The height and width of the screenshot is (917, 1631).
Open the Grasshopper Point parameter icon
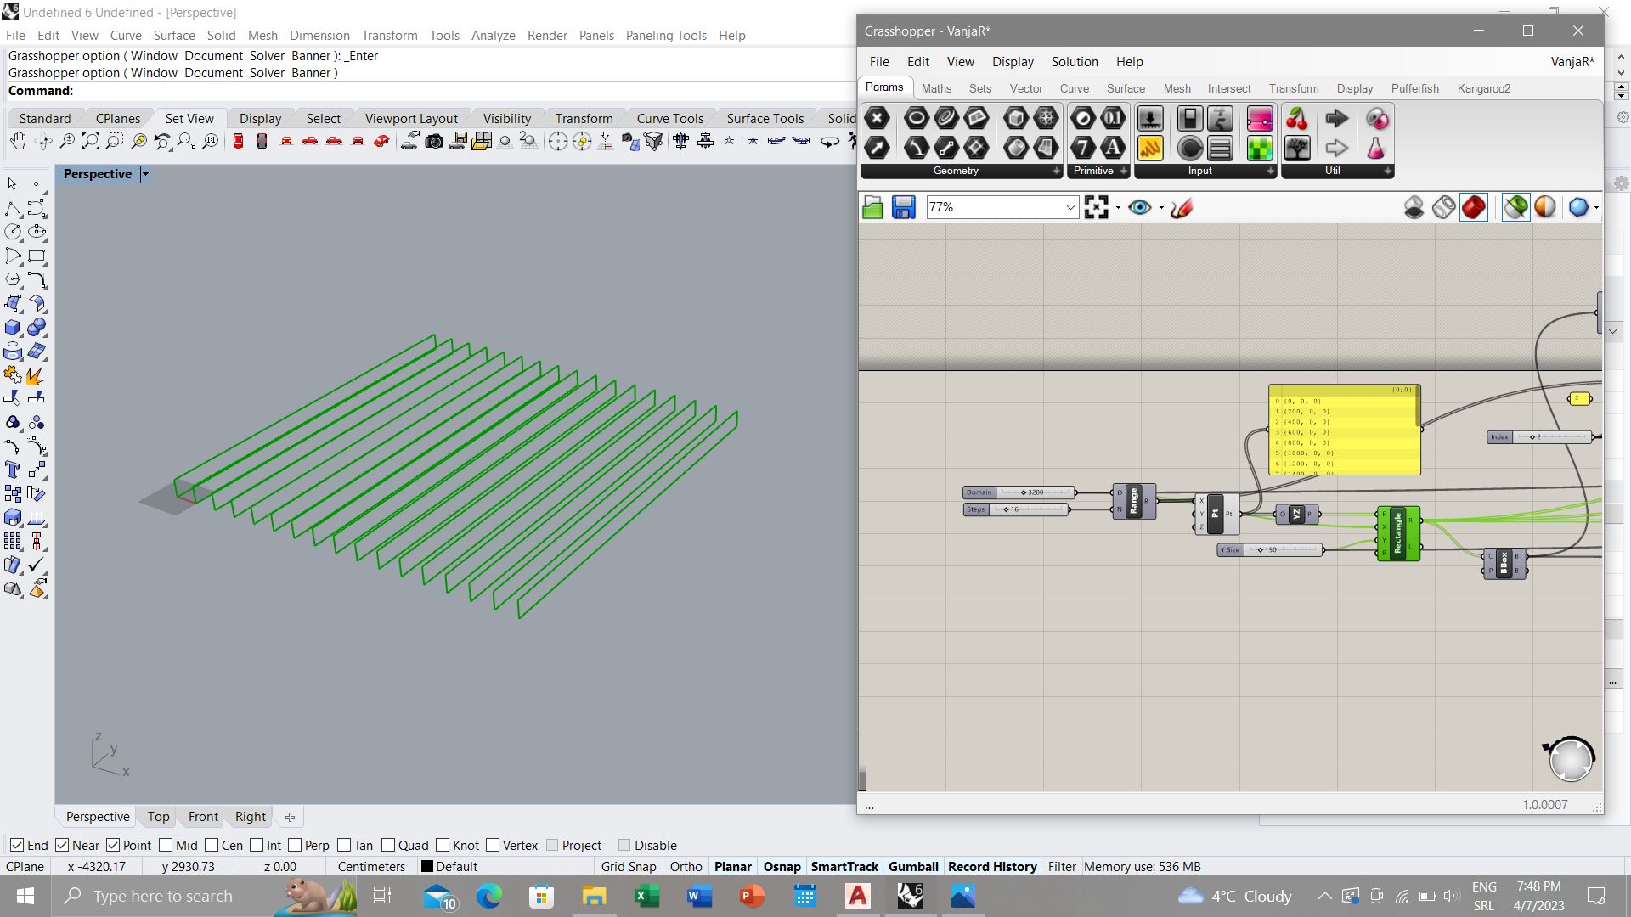tap(877, 118)
